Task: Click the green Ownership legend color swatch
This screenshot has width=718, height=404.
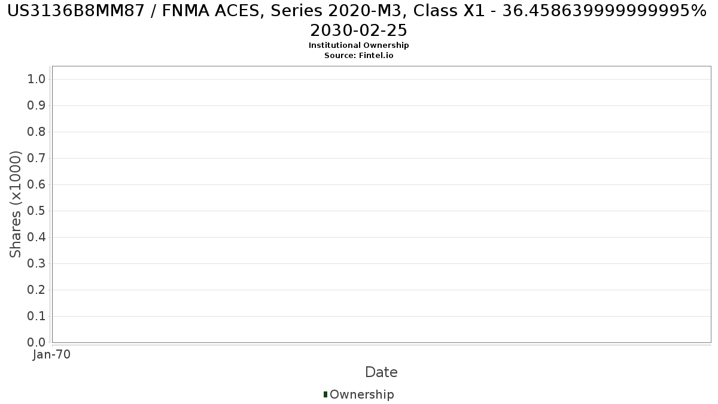Action: point(325,394)
